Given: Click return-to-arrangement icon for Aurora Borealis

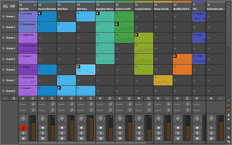Looking at the screenshot, I should (52, 98).
